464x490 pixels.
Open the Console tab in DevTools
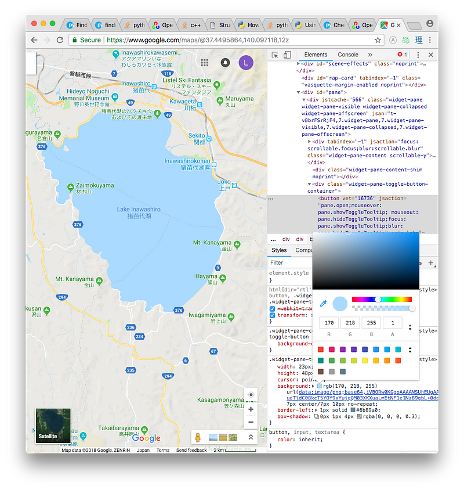(348, 55)
